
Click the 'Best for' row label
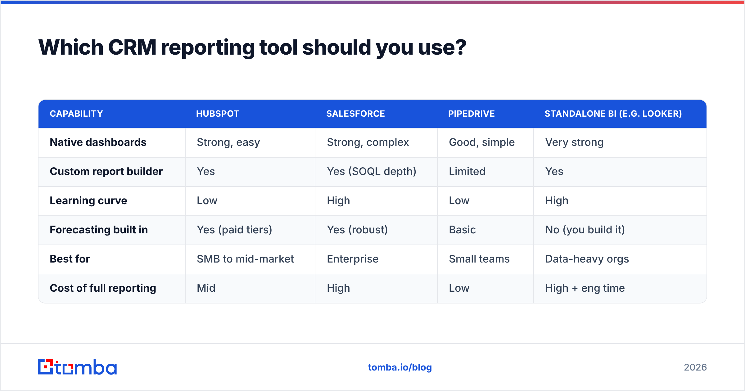tap(70, 259)
